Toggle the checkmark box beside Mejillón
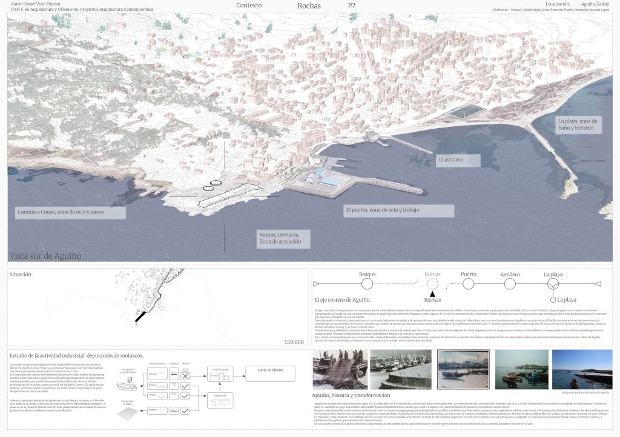The image size is (620, 437). 186,409
